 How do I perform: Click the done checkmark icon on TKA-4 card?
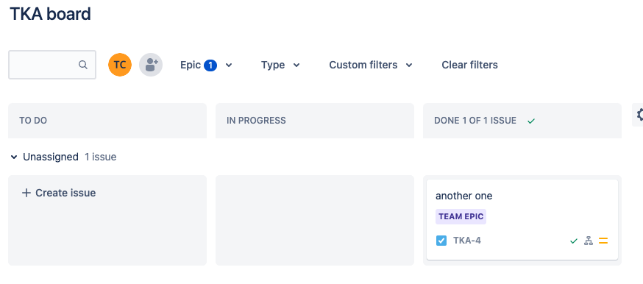coord(574,241)
